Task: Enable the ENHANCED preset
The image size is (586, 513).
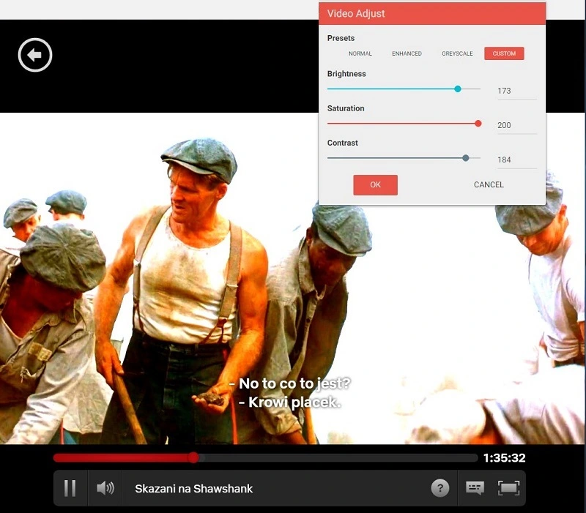Action: [407, 53]
